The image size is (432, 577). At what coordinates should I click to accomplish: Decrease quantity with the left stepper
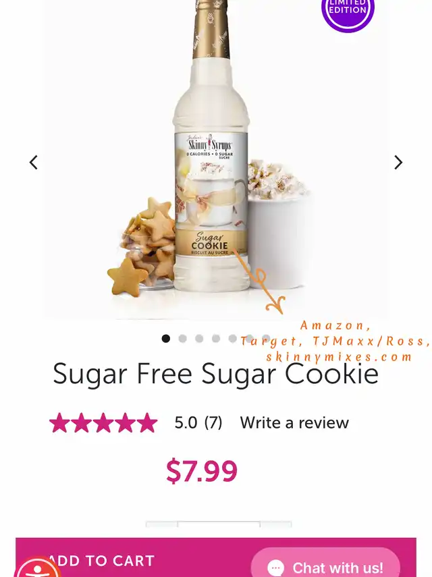[x=161, y=524]
